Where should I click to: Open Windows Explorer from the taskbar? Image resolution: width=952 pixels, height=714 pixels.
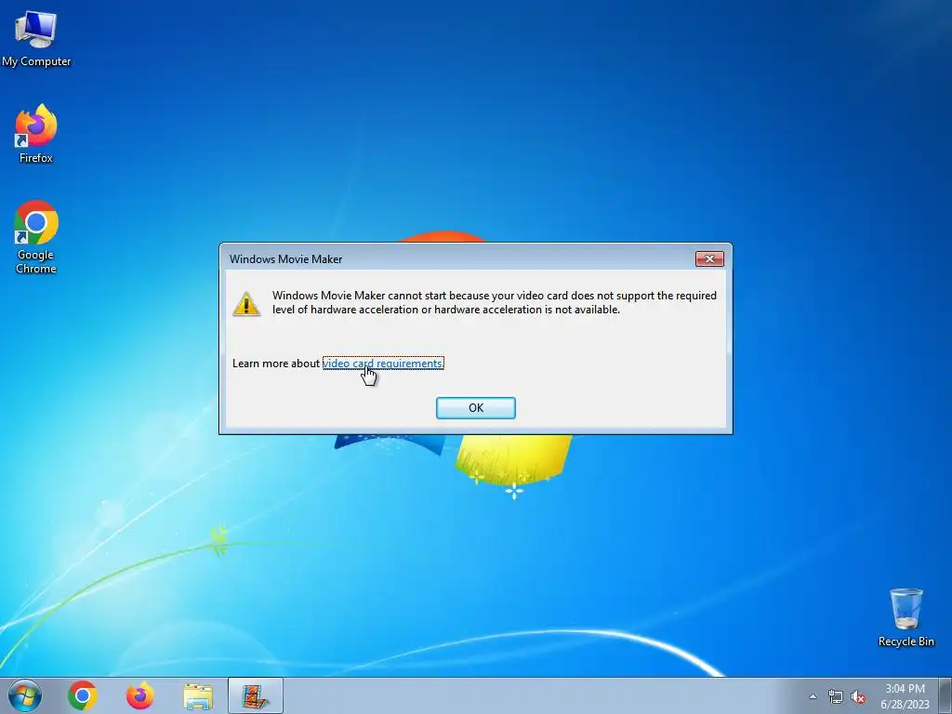click(198, 695)
